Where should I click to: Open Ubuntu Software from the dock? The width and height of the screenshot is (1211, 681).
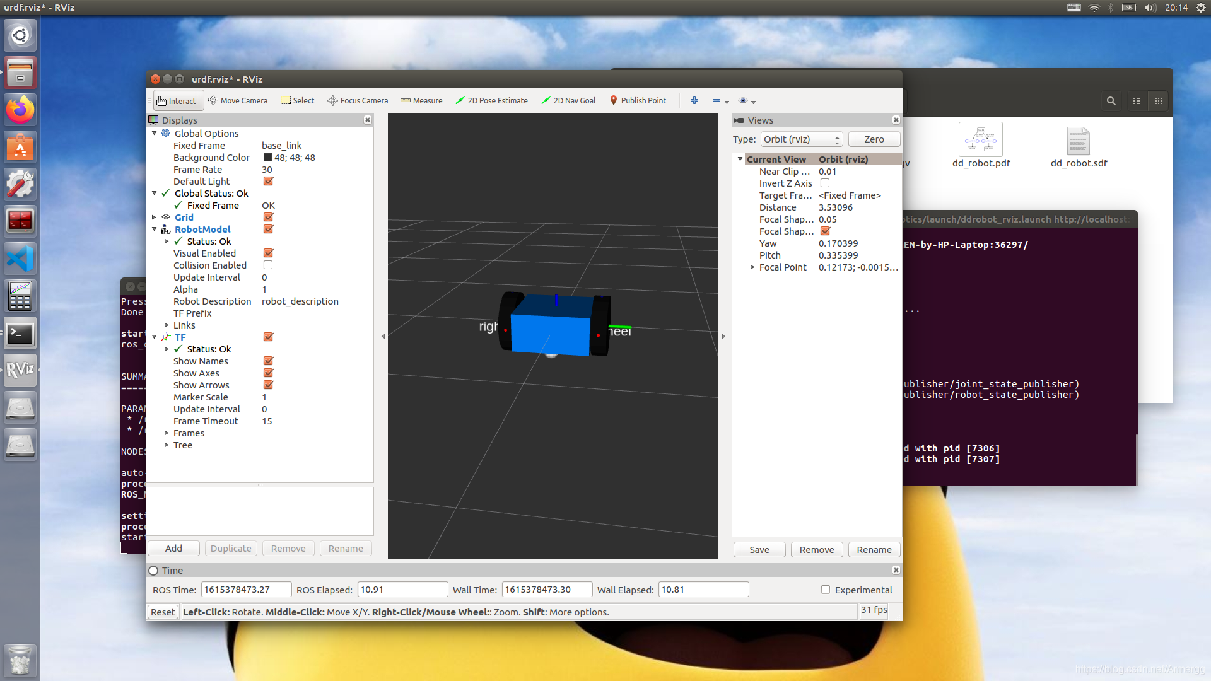tap(20, 148)
